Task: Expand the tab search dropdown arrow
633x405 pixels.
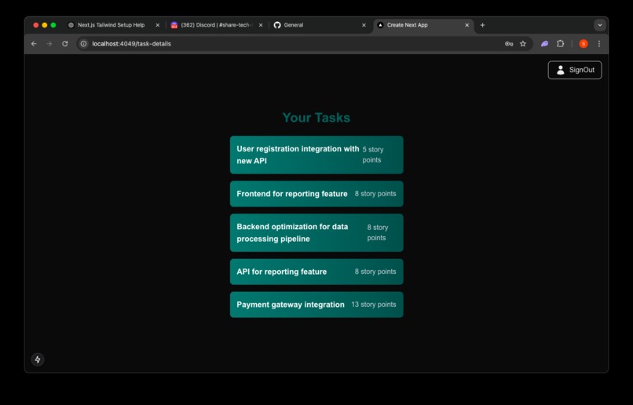Action: [600, 25]
